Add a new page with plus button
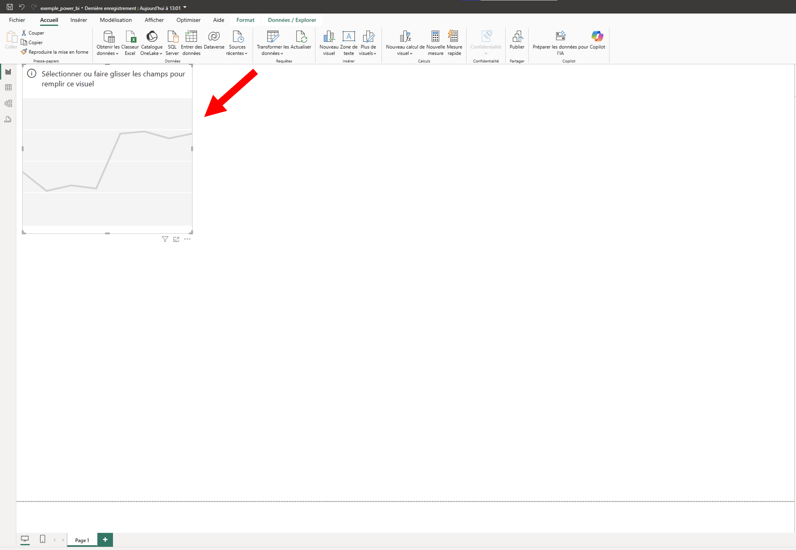Screen dimensions: 796x550 tap(105, 540)
